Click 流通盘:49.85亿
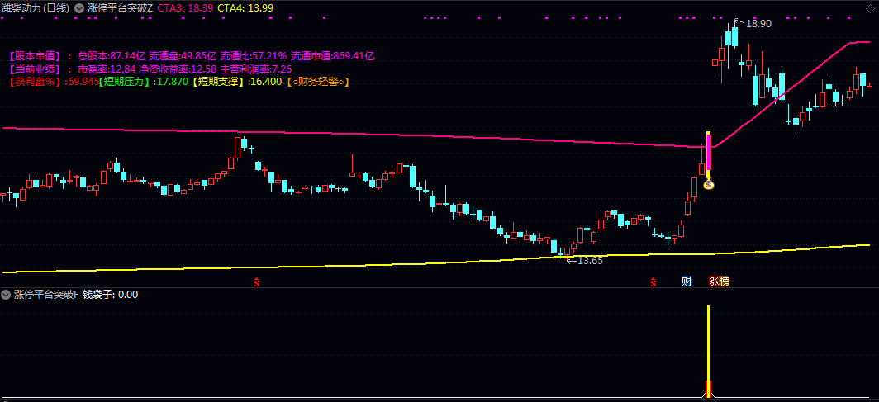The image size is (879, 402). click(183, 56)
